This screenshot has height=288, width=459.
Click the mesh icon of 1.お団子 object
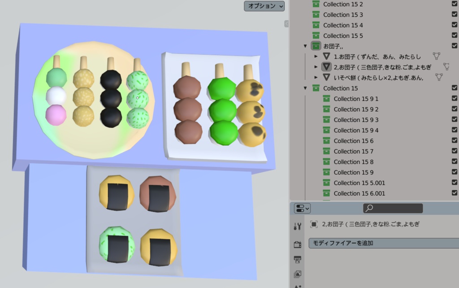[326, 56]
